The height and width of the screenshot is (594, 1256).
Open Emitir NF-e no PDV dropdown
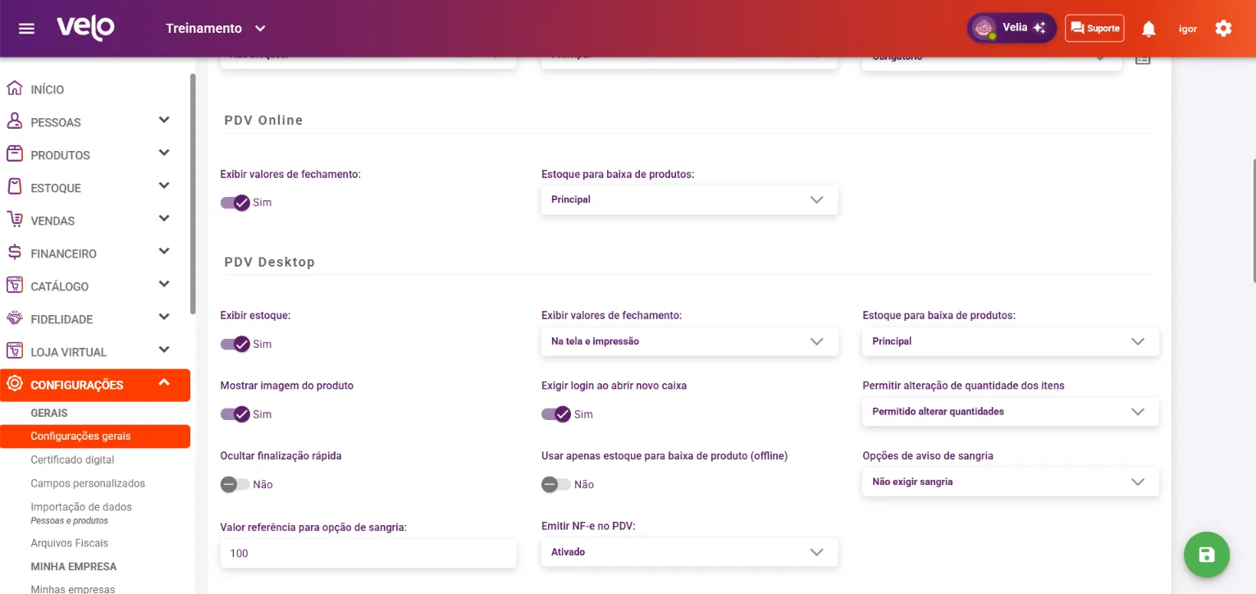pos(690,552)
